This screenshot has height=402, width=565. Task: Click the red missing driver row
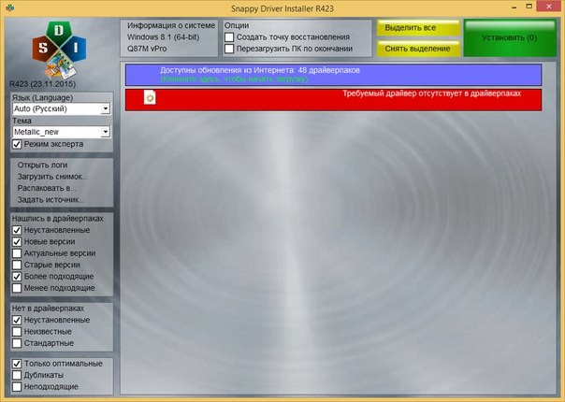[333, 100]
